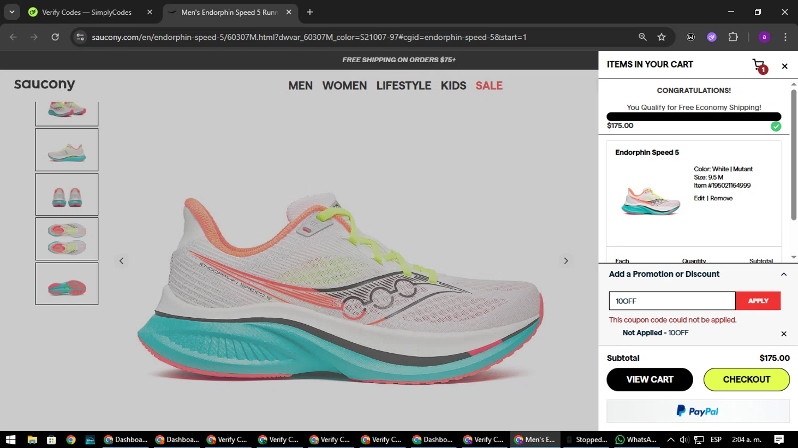
Task: Open the LIFESTYLE navigation menu
Action: pyautogui.click(x=404, y=86)
